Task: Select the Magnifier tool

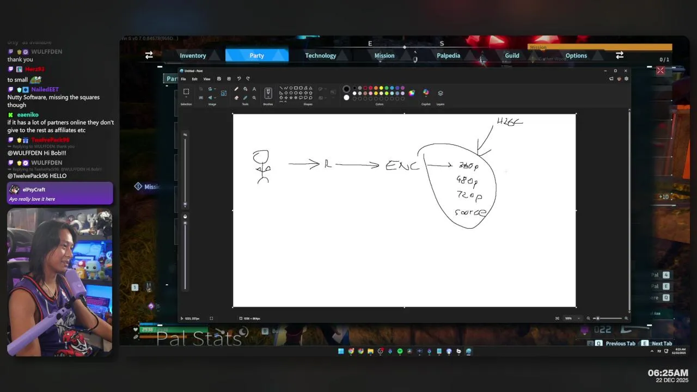Action: tap(254, 98)
